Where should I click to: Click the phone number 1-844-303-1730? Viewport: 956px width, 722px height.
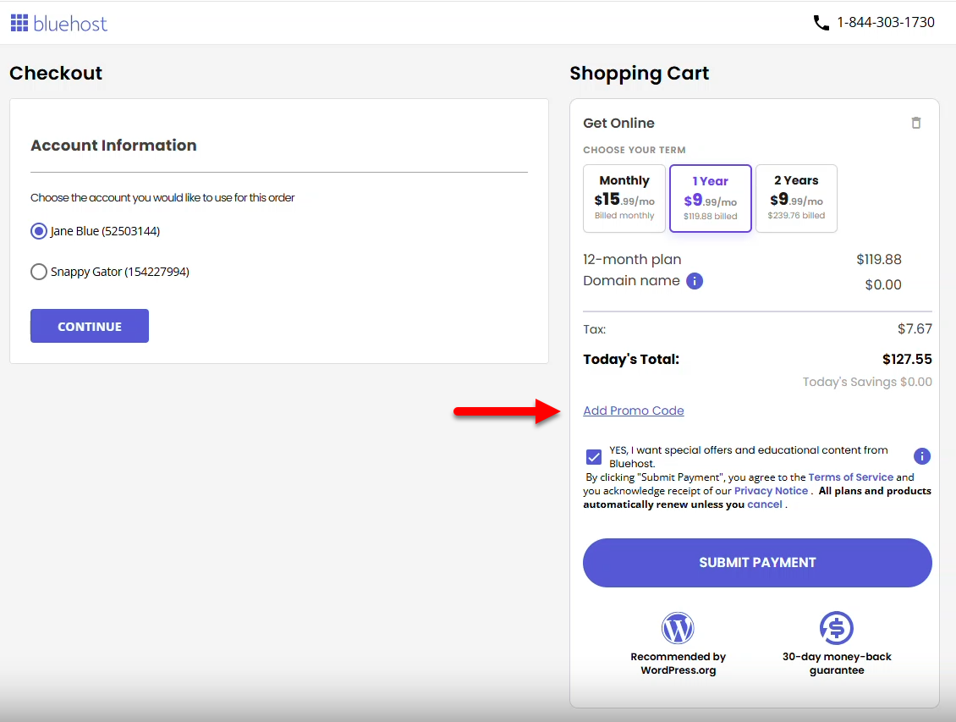885,23
